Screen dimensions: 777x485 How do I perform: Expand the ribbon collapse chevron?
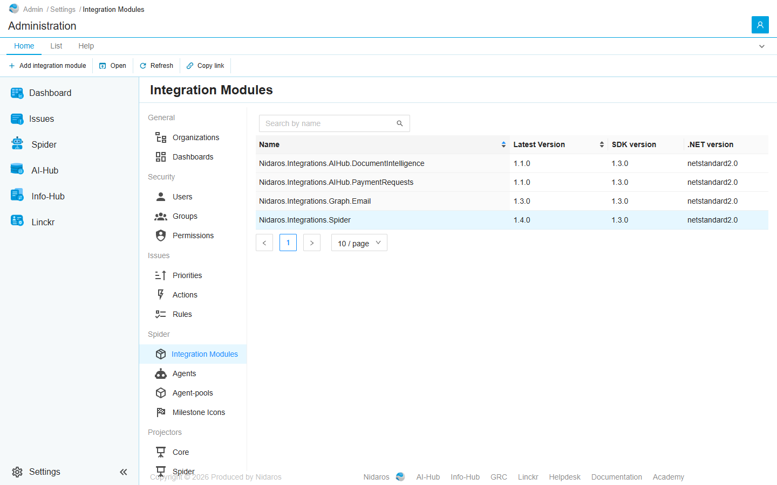(762, 46)
